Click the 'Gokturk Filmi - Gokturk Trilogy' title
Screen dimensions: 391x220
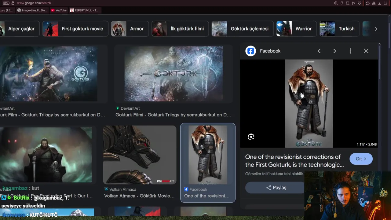[x=173, y=115]
